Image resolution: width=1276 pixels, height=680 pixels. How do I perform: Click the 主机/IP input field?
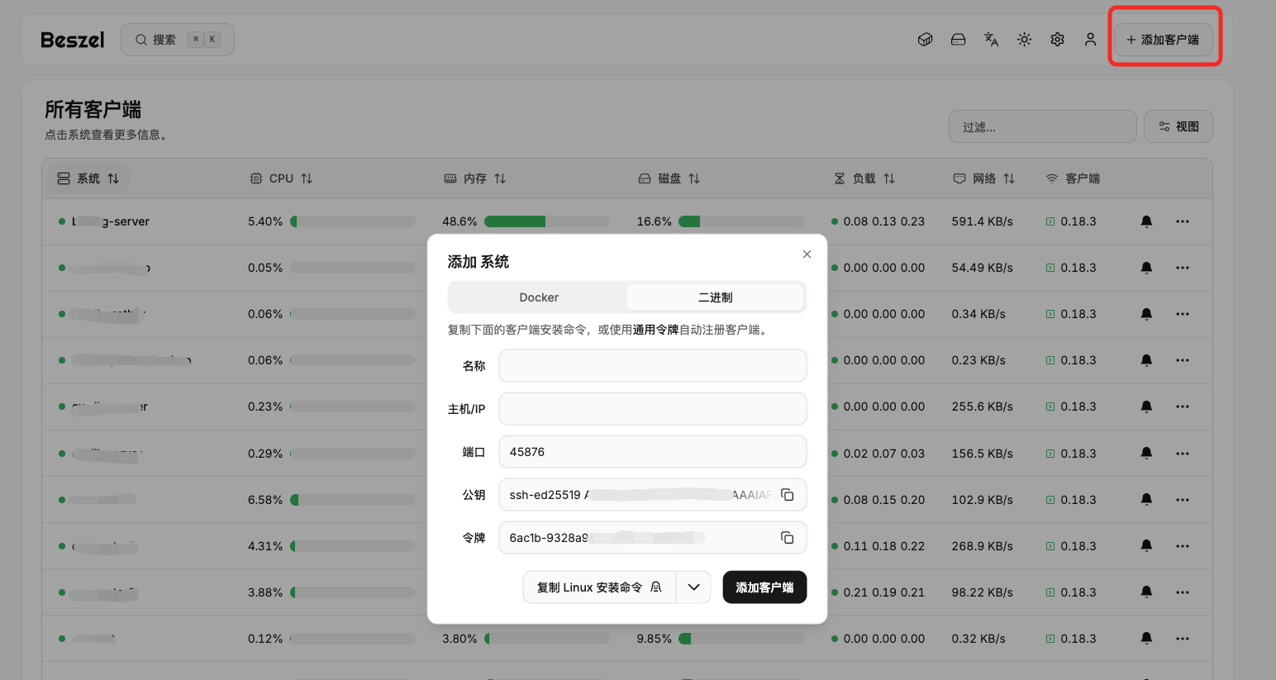(652, 409)
